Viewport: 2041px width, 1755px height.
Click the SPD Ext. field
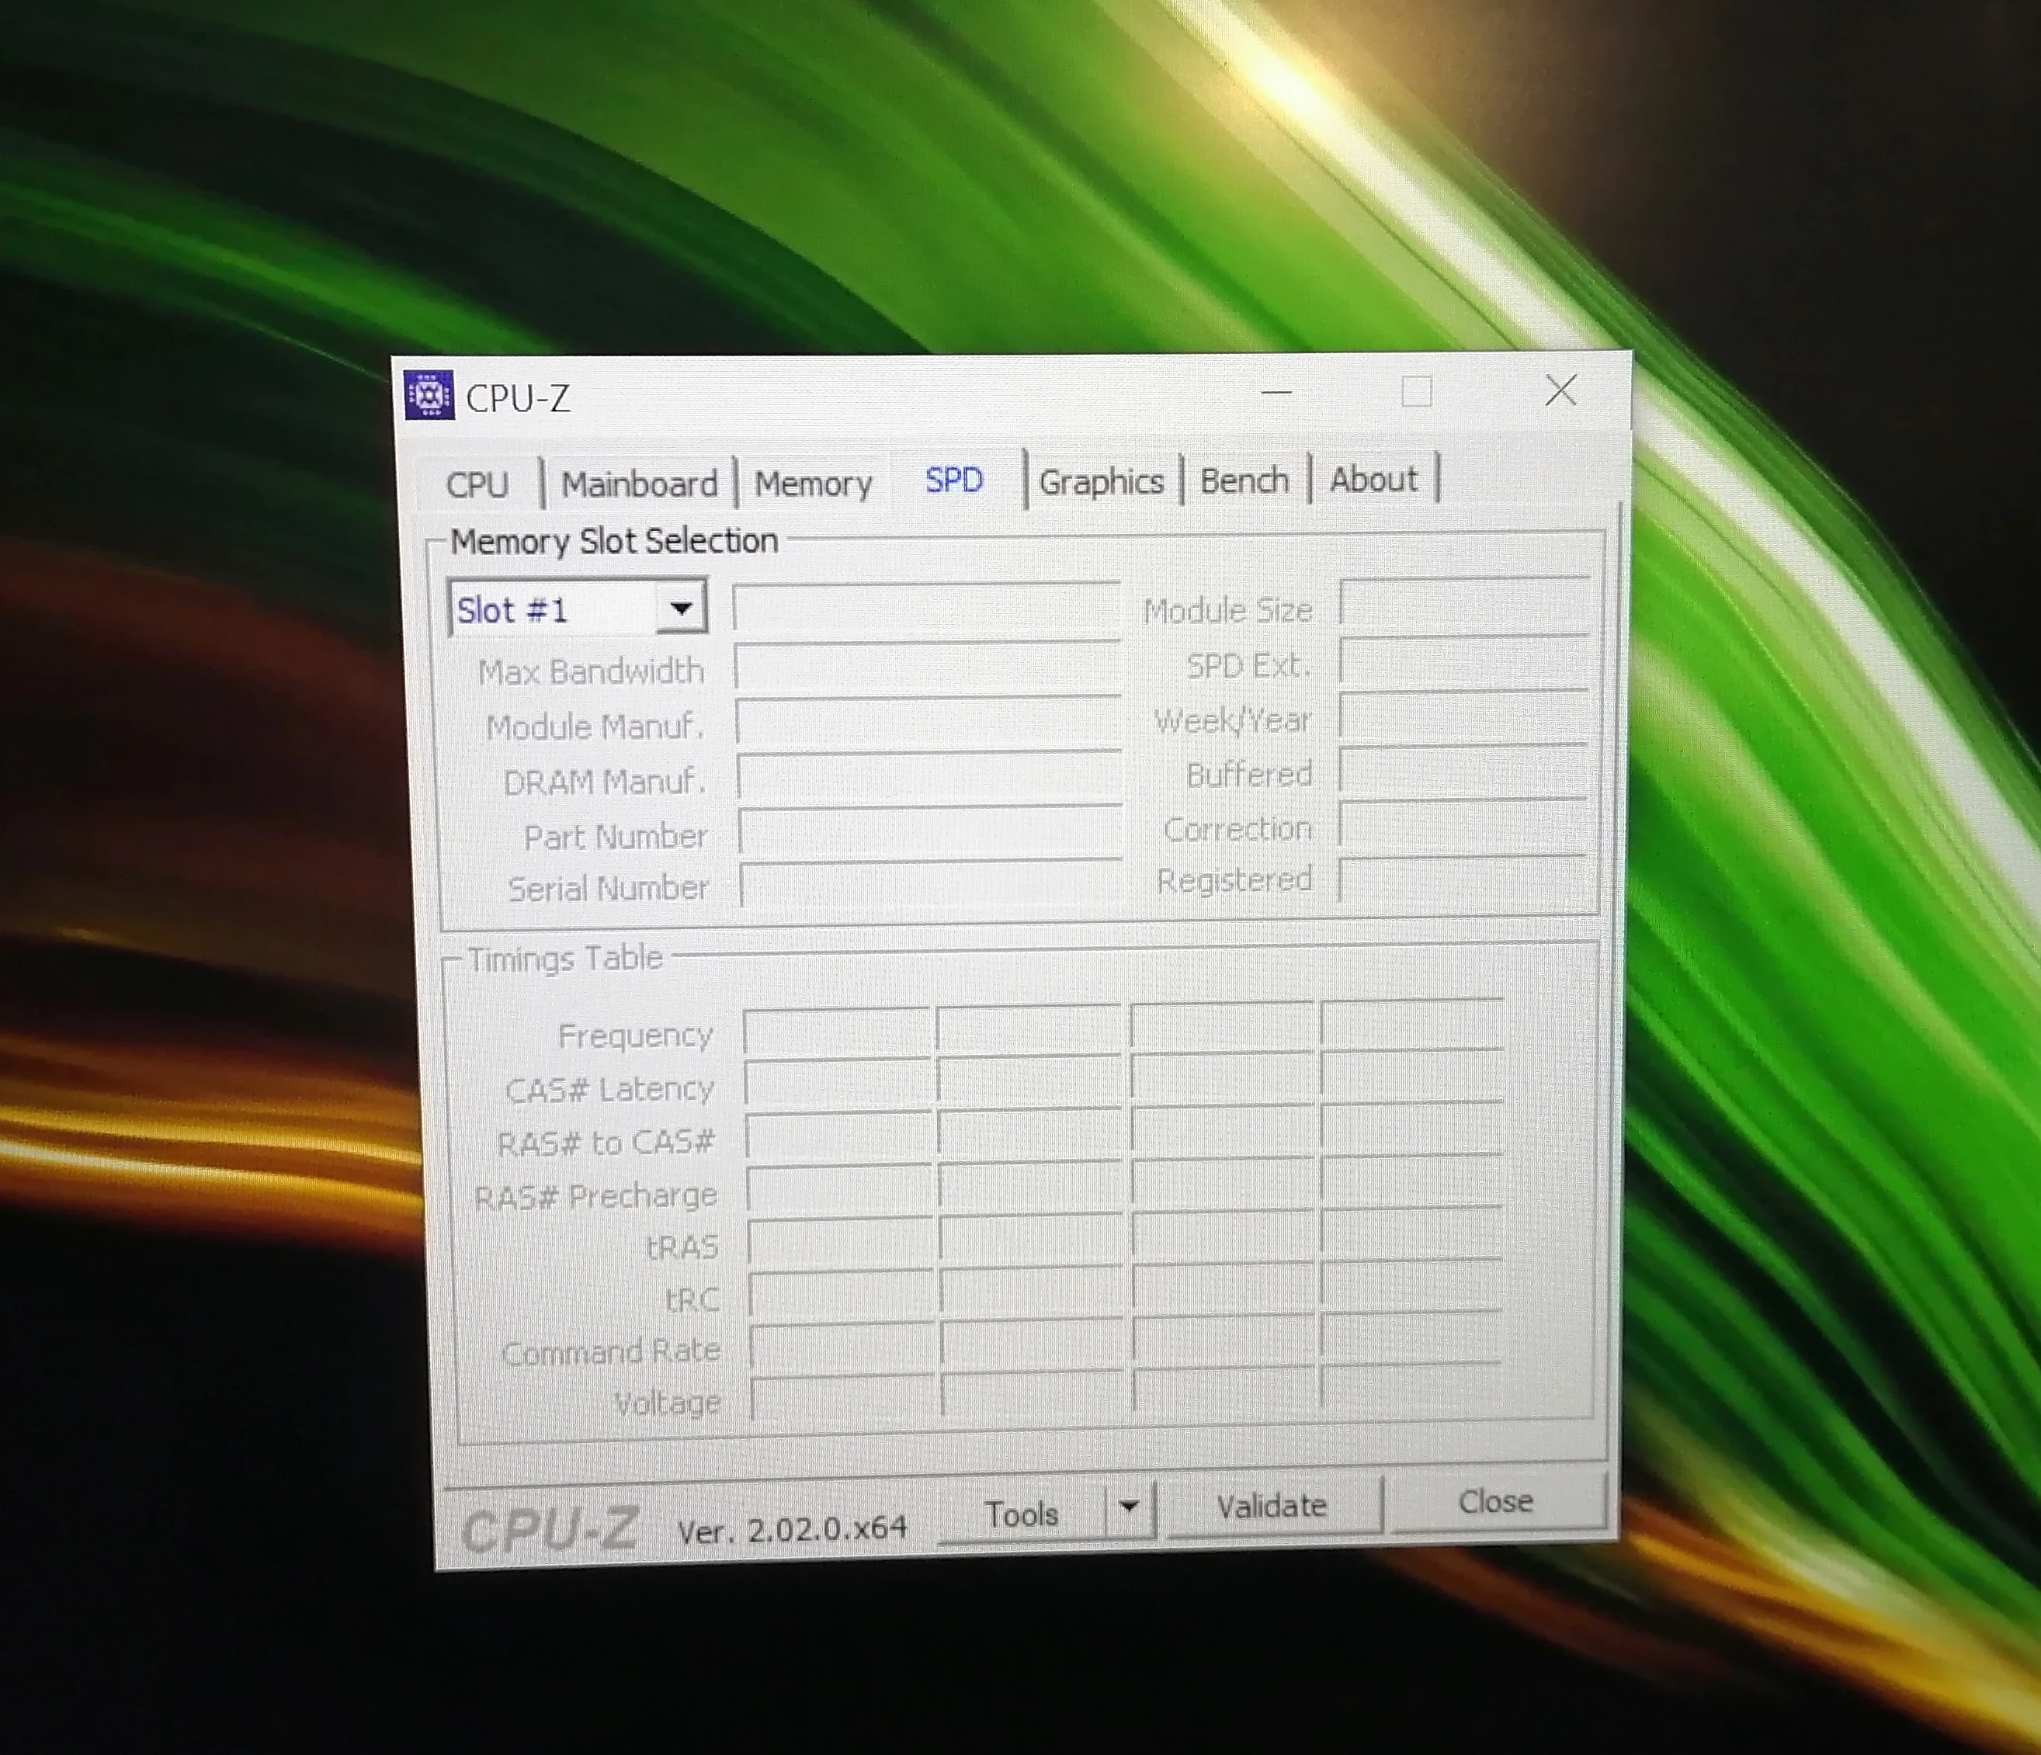pyautogui.click(x=1465, y=660)
